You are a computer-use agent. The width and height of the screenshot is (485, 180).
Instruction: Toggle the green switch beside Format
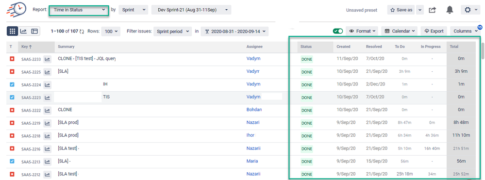coord(338,31)
